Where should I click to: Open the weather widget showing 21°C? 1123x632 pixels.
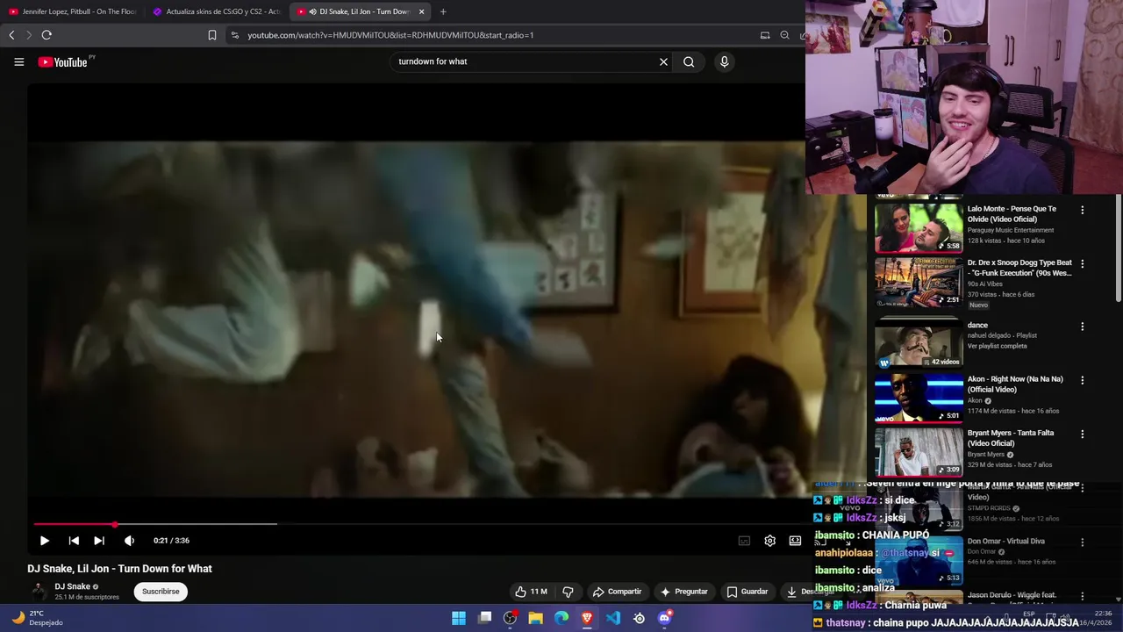tap(37, 618)
